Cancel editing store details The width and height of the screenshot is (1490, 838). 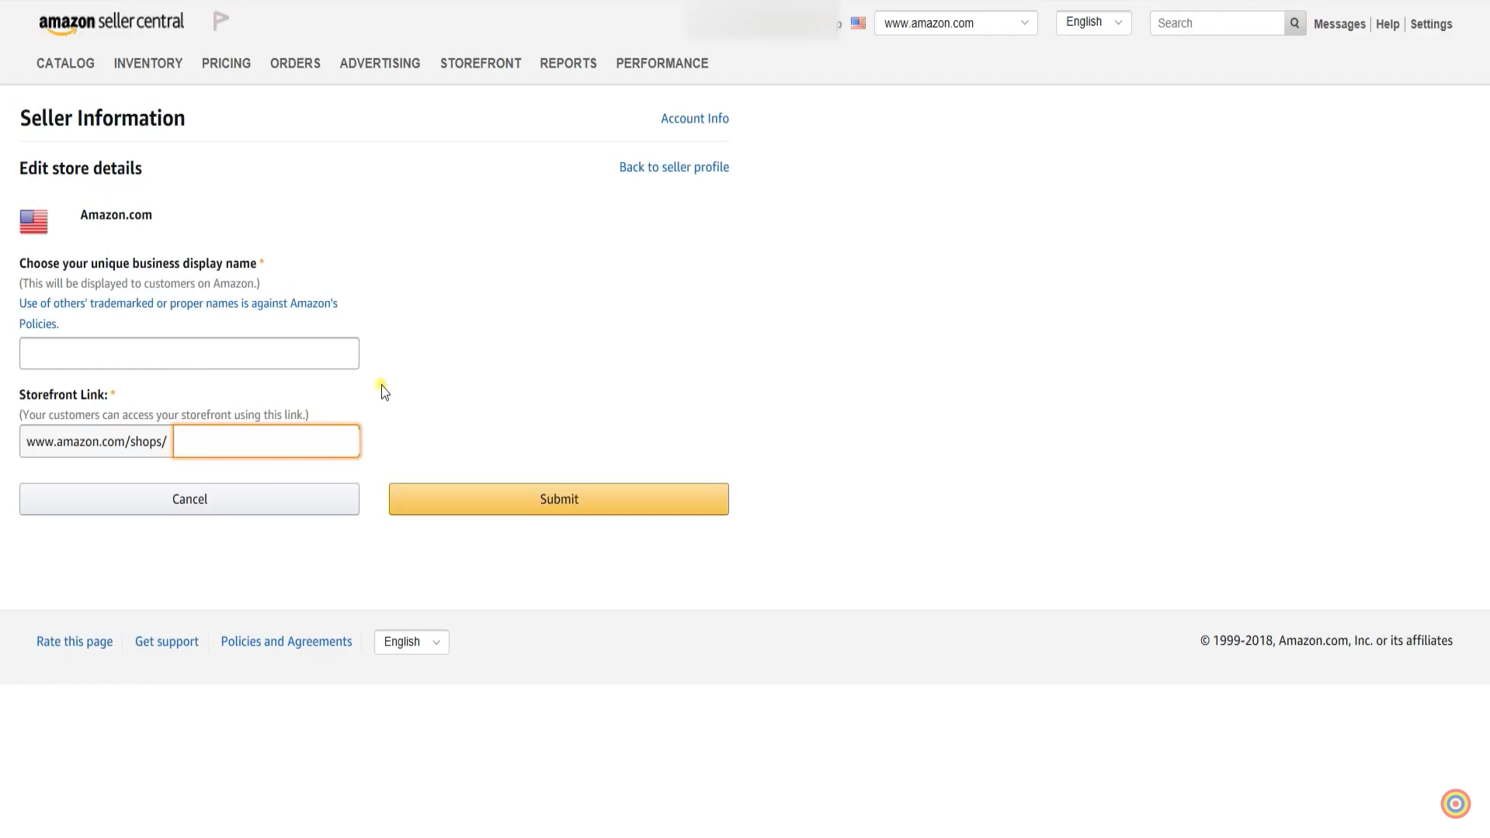189,499
